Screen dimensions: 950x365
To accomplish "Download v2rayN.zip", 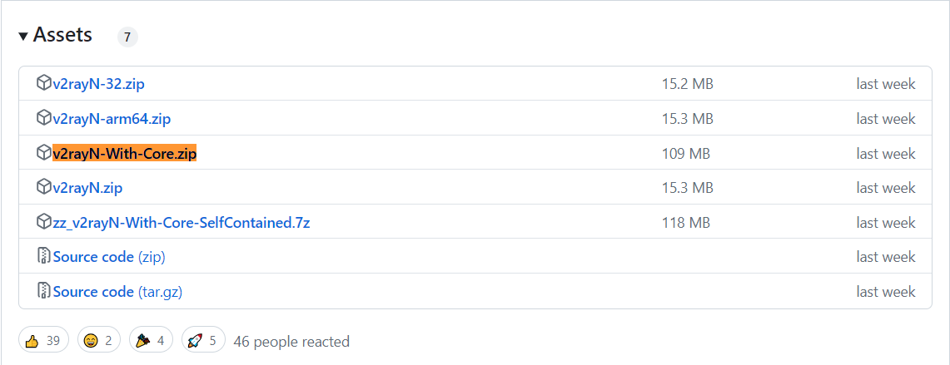I will [x=88, y=188].
